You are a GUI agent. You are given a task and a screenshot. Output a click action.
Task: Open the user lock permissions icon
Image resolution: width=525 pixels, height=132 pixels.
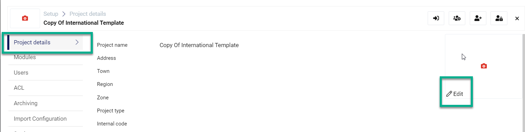tap(499, 19)
